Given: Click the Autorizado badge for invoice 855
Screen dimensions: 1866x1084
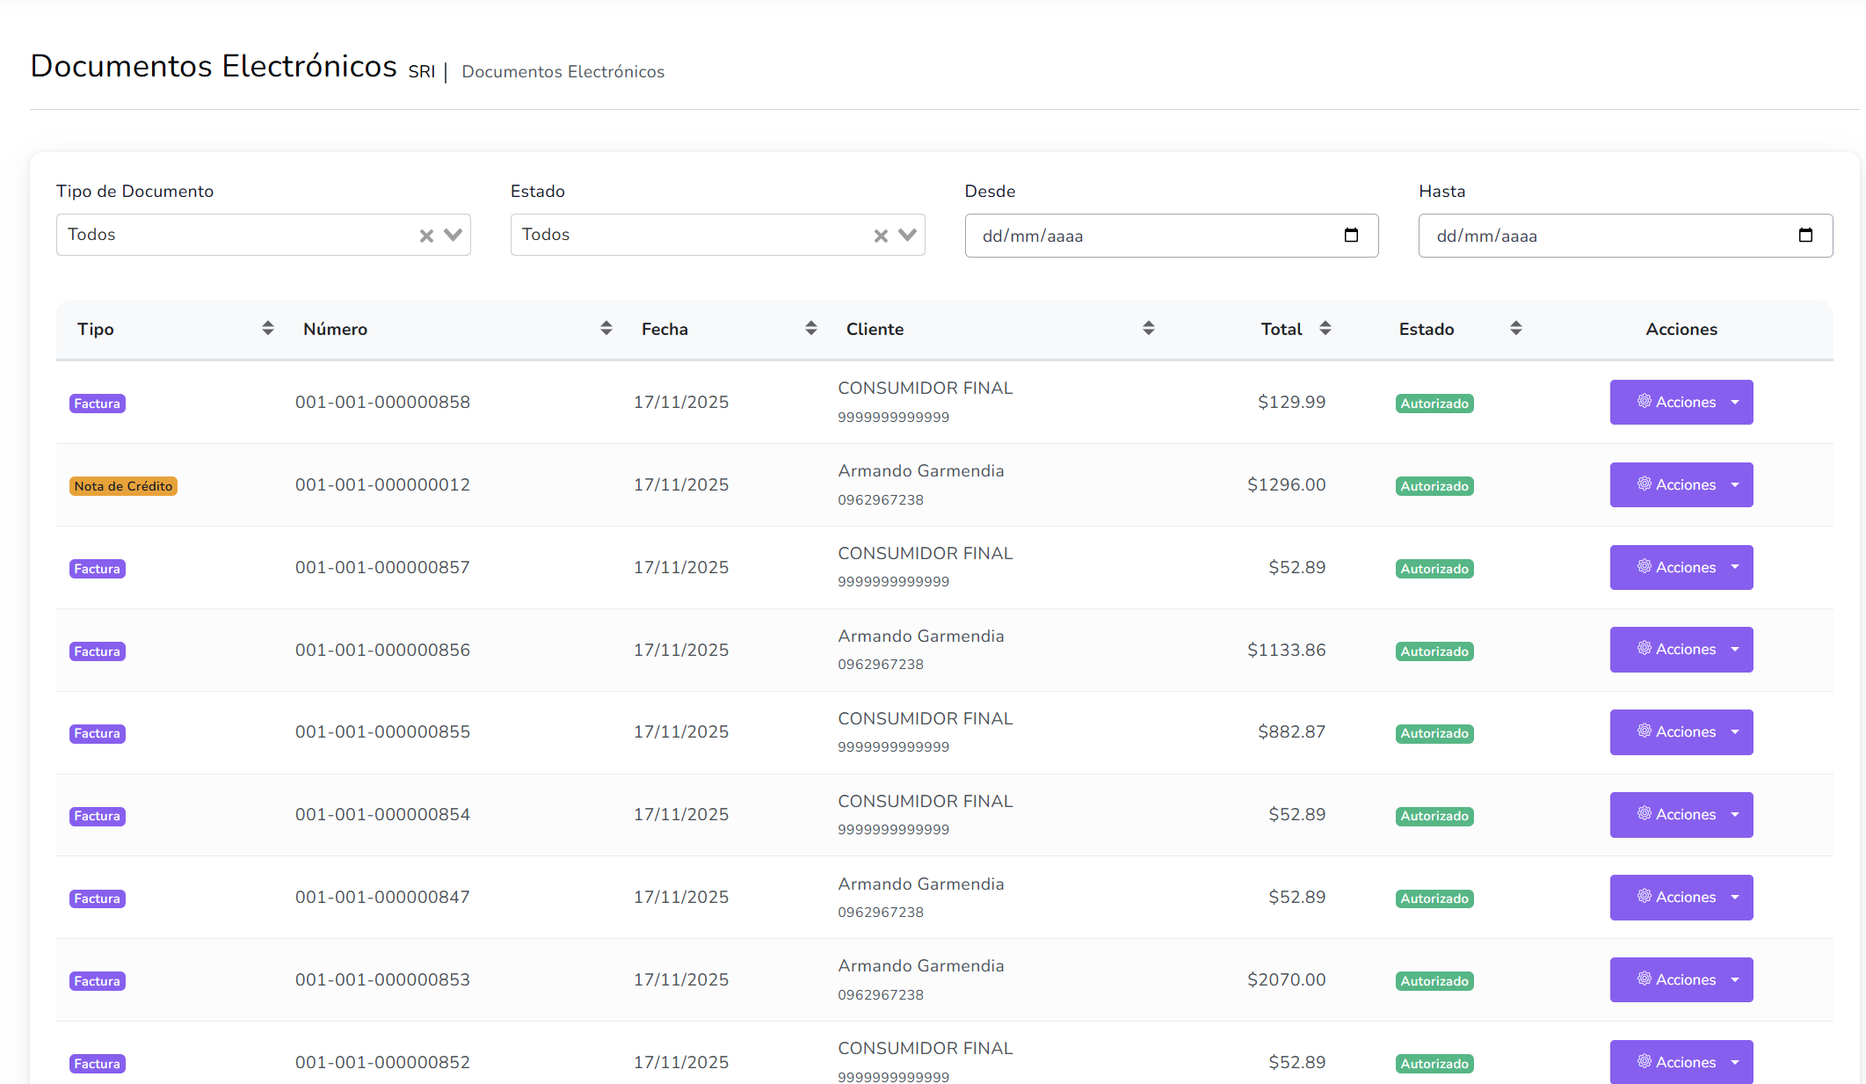Looking at the screenshot, I should click(1434, 733).
